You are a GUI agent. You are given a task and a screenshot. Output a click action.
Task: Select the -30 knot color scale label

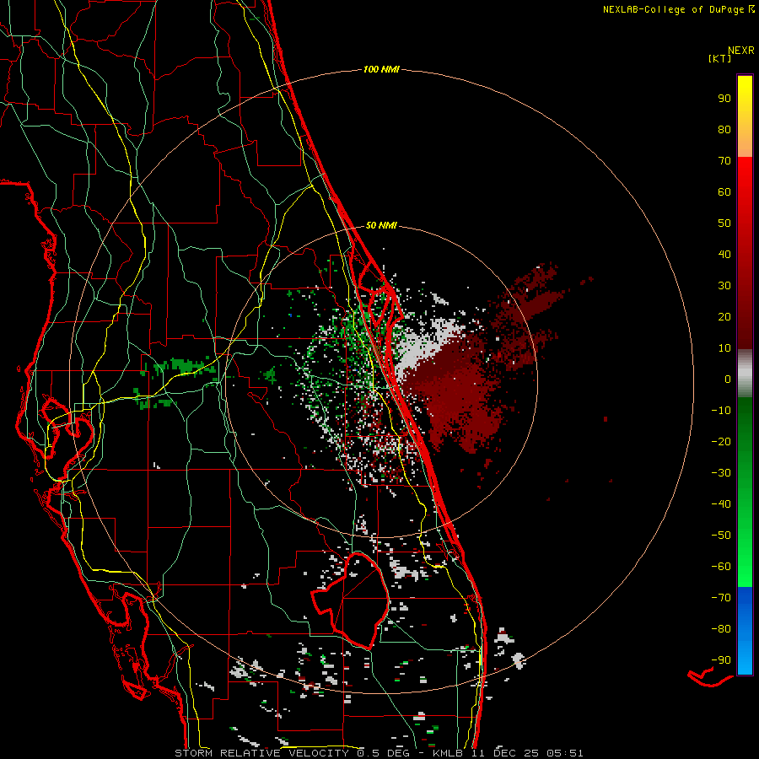721,473
